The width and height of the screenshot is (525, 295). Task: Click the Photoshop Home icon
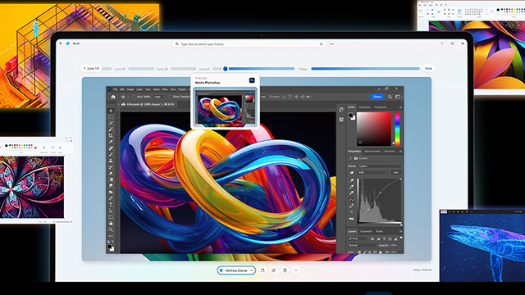(113, 97)
